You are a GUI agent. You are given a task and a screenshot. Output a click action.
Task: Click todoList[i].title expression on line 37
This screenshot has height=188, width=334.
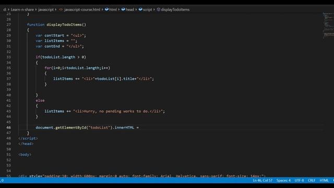pyautogui.click(x=116, y=79)
